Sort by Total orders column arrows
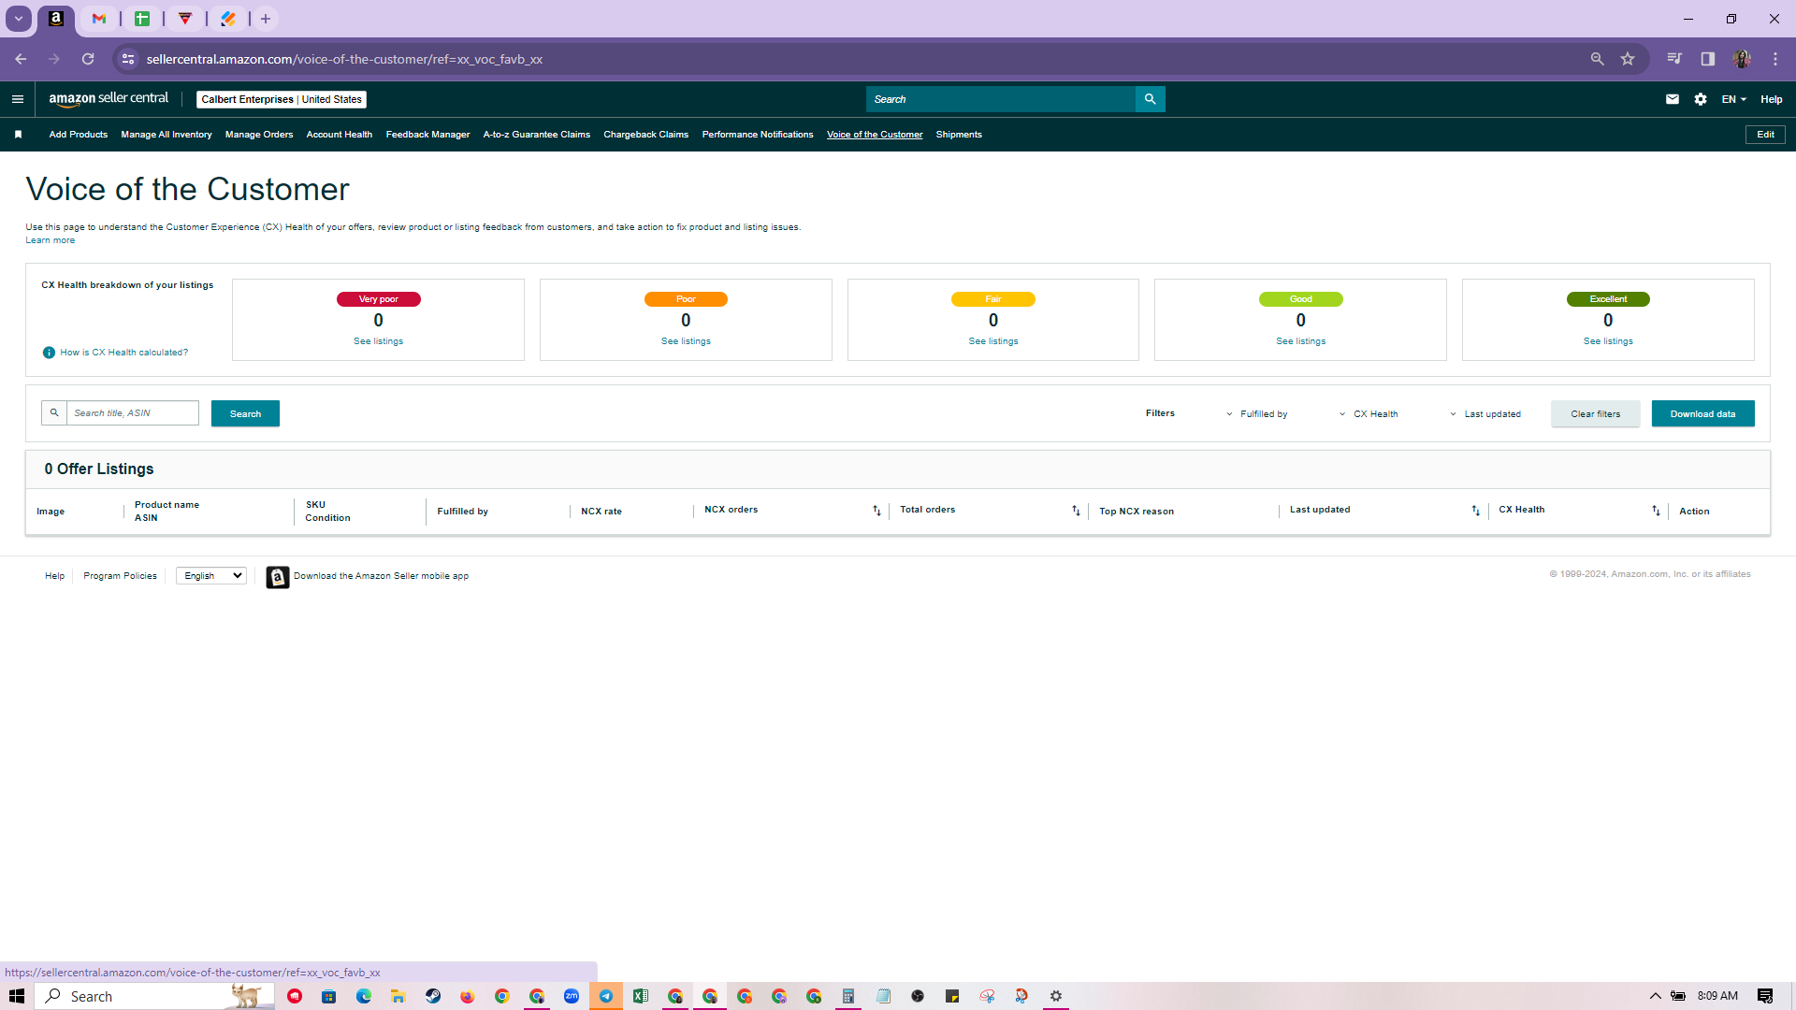Screen dimensions: 1796x1010 [x=1076, y=511]
